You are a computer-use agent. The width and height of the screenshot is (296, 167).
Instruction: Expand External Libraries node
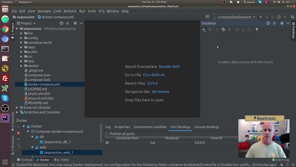[17, 108]
